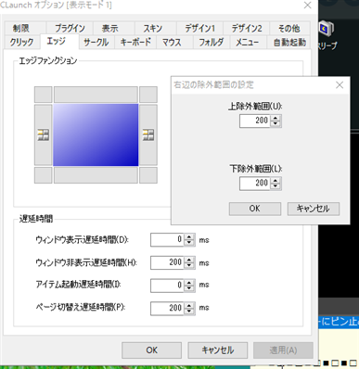Confirm with OK in the exclusion range dialog
The image size is (359, 369).
click(255, 209)
